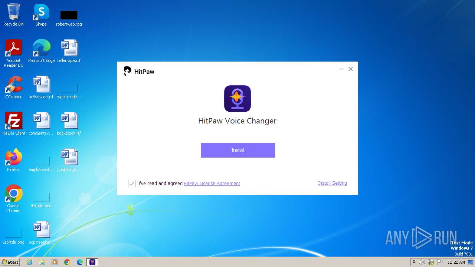This screenshot has width=475, height=267.
Task: Select the Firefox desktop shortcut
Action: click(x=13, y=160)
